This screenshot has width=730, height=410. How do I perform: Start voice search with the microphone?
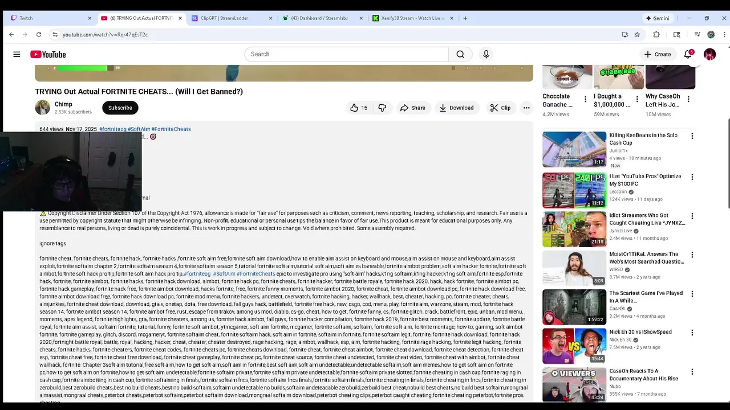486,54
